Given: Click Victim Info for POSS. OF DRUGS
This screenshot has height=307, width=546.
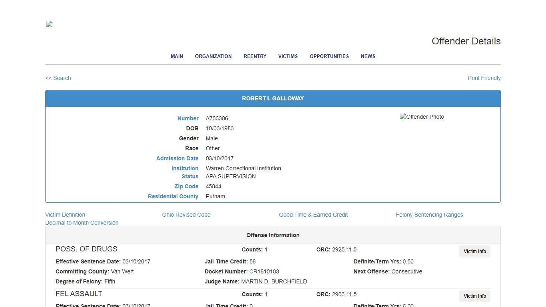Looking at the screenshot, I should pyautogui.click(x=474, y=251).
